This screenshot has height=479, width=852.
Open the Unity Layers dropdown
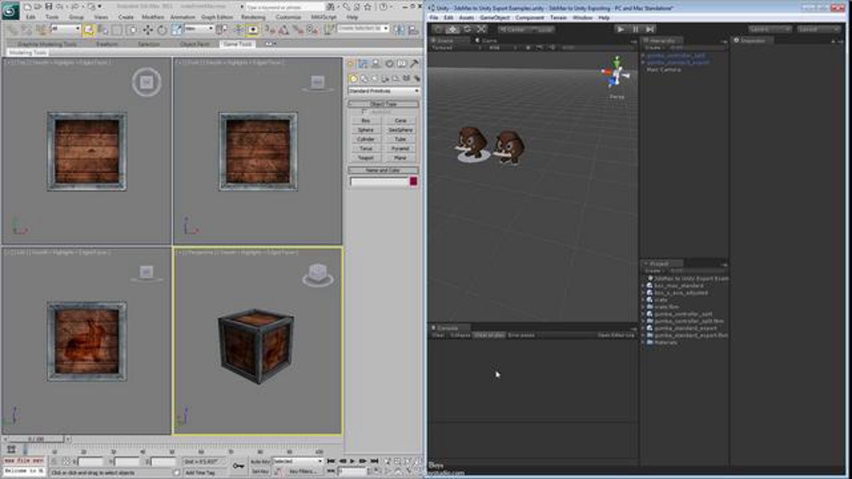click(x=769, y=29)
